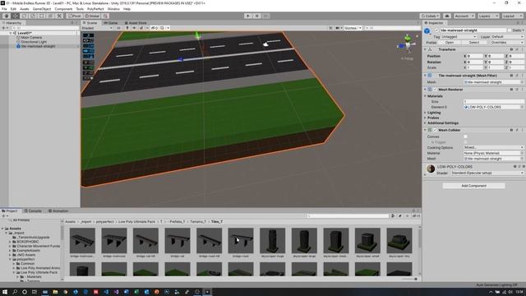This screenshot has width=526, height=296.
Task: Open the custom editor tools icon
Action: click(59, 16)
